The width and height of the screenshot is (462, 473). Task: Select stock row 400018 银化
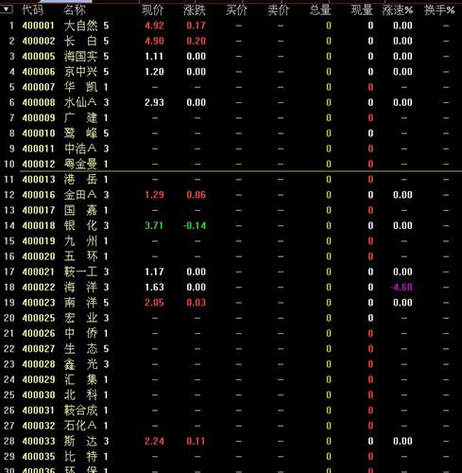231,226
